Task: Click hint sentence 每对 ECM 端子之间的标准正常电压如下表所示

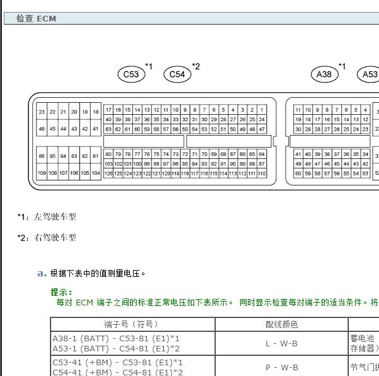Action: coord(144,302)
